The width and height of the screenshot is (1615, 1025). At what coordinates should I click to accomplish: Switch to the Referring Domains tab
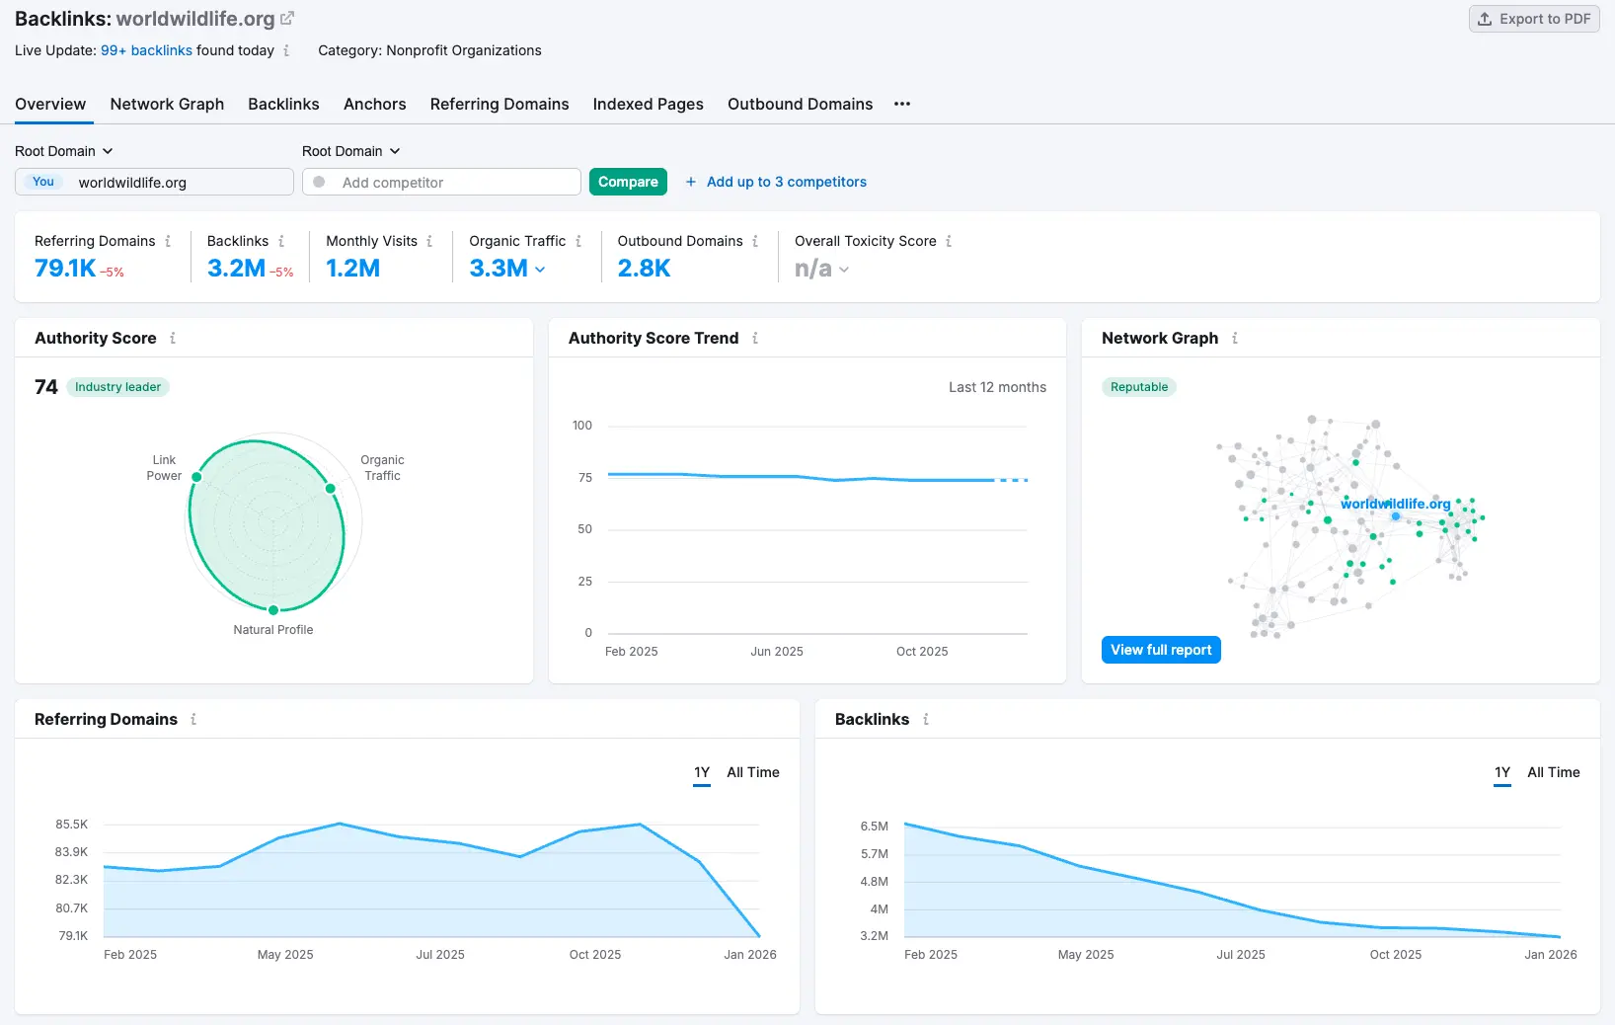coord(499,104)
